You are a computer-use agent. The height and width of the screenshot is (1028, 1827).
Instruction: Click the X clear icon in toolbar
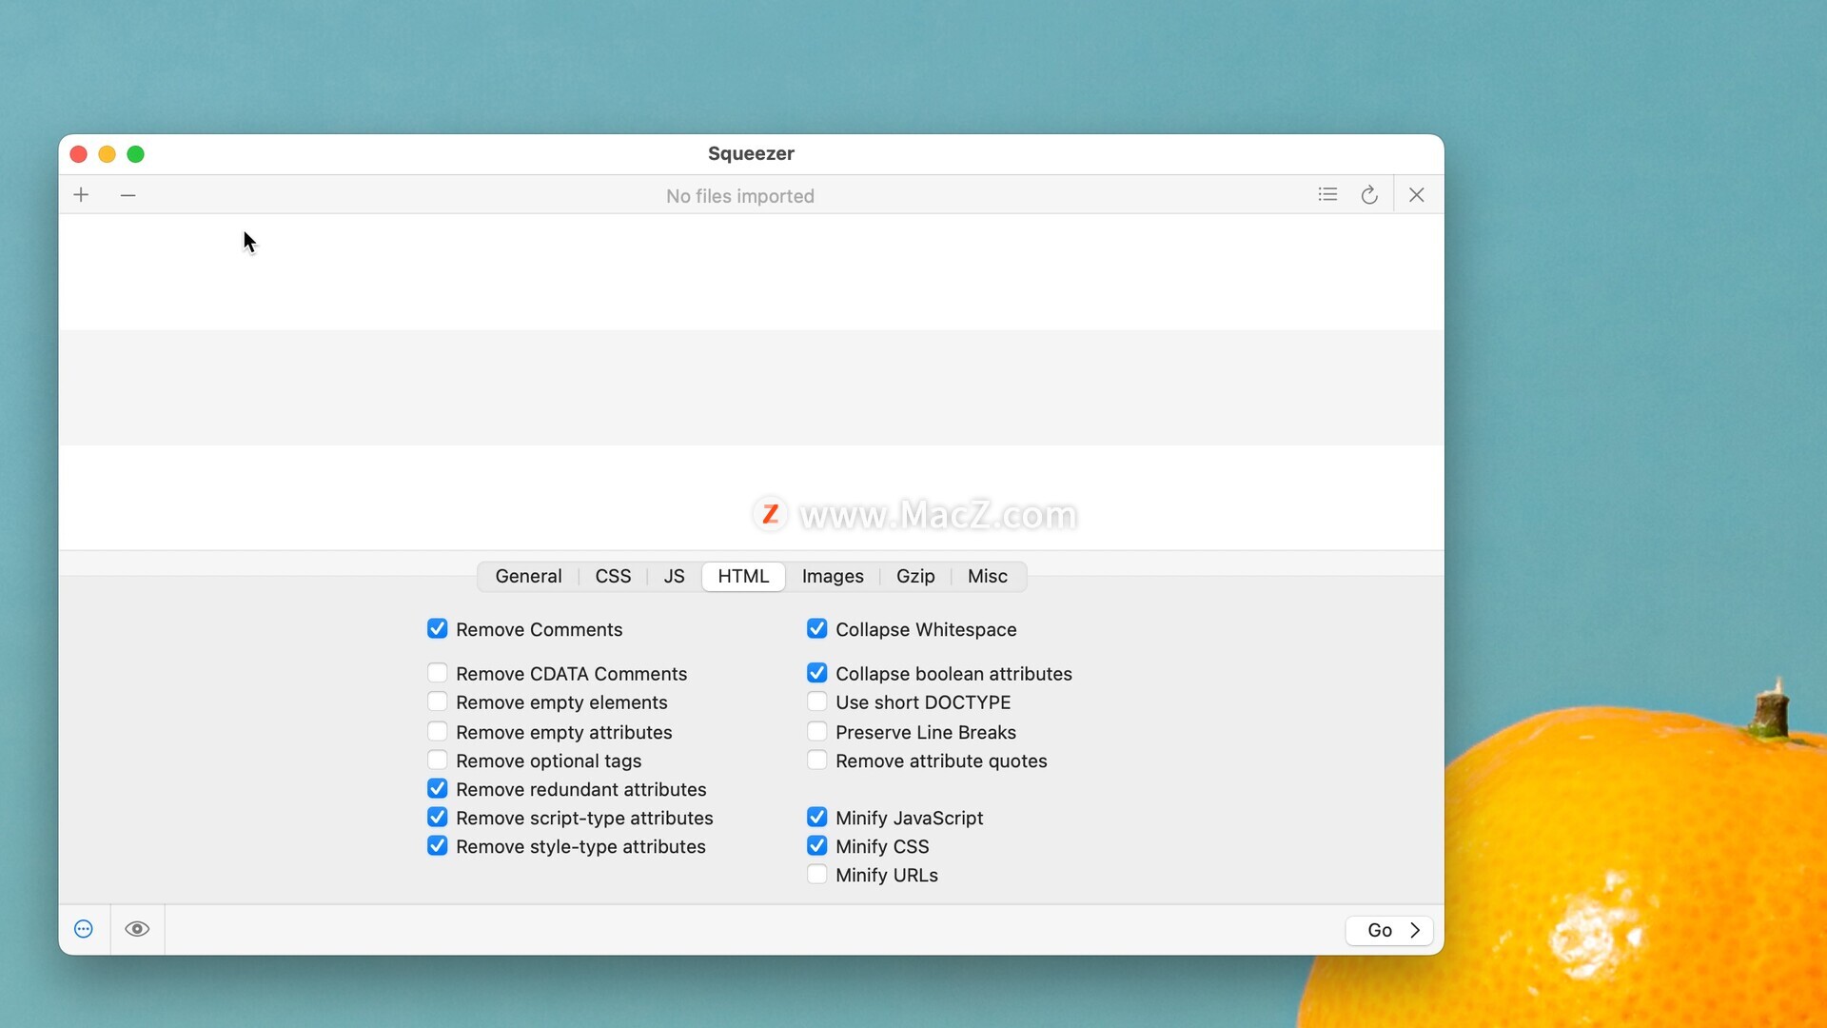point(1417,195)
